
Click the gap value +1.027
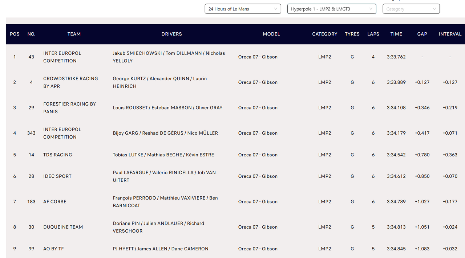pyautogui.click(x=422, y=202)
